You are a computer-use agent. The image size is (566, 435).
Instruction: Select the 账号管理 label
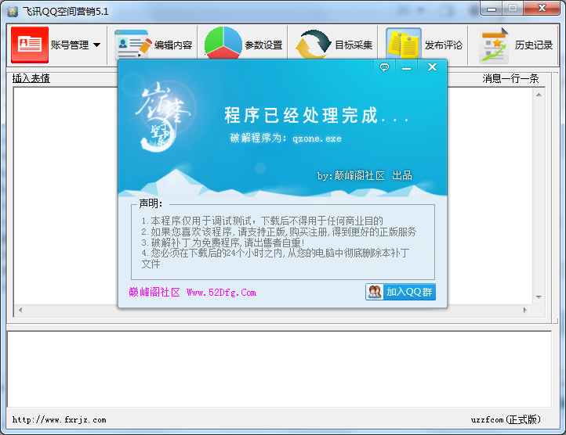70,45
